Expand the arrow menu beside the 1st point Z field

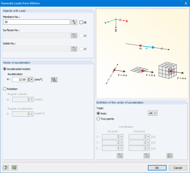pyautogui.click(x=122, y=148)
